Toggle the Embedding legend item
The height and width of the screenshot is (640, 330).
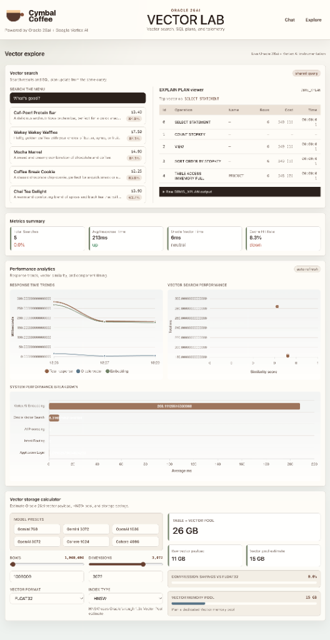[117, 371]
